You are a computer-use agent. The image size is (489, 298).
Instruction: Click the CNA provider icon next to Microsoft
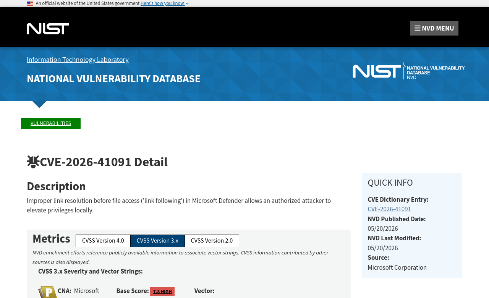click(x=47, y=292)
